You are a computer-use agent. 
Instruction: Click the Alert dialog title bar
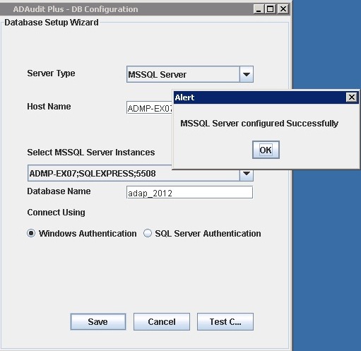[259, 97]
